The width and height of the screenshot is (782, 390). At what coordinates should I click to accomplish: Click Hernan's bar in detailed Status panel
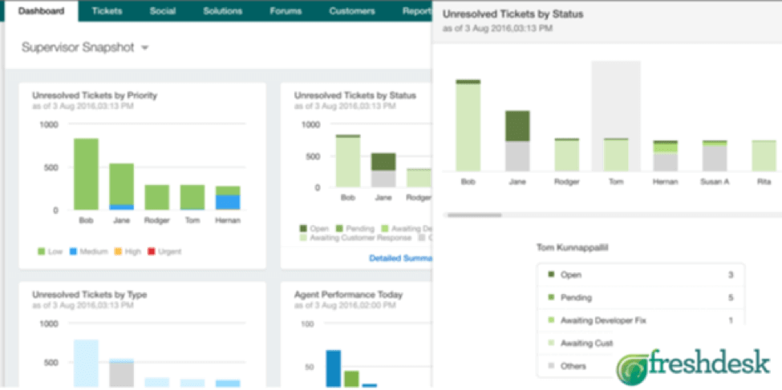point(665,156)
